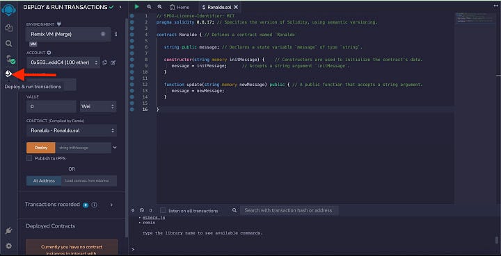Clear the terminal console

coord(142,210)
